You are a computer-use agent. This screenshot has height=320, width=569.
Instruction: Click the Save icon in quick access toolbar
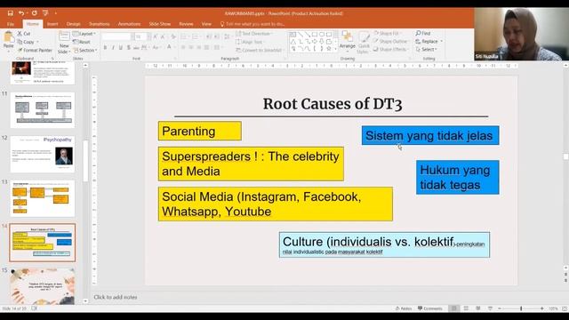[10, 13]
